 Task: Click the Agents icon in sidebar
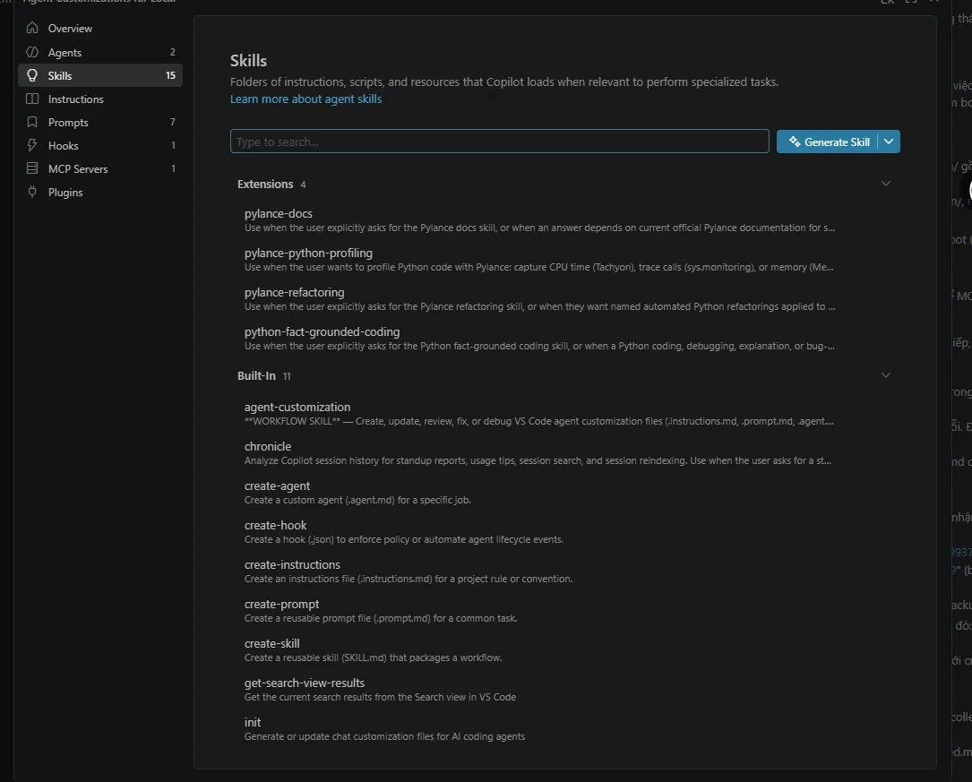point(32,52)
